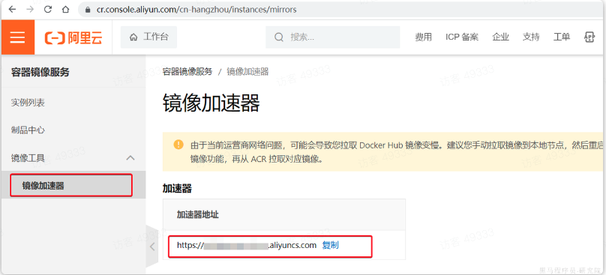Viewport: 606px width, 275px height.
Task: Click the 复制 copy link
Action: point(331,245)
